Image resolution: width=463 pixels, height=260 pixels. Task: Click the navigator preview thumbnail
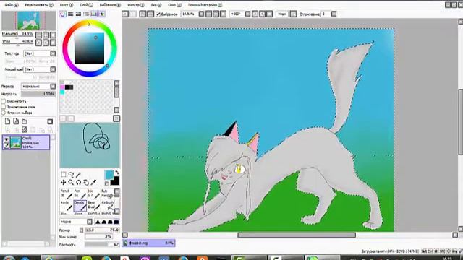[29, 20]
